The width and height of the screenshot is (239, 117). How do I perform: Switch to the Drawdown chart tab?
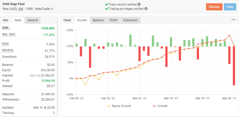(x=130, y=20)
